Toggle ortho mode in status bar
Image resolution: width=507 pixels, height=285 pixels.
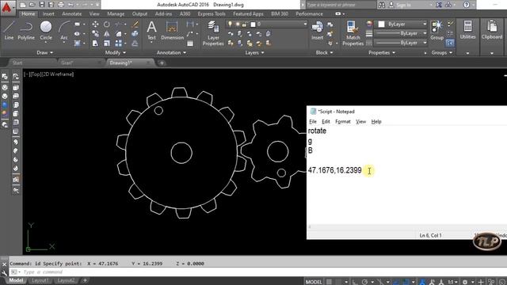[355, 282]
